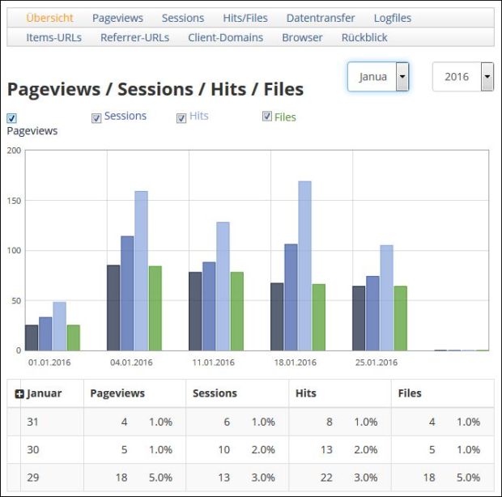Select day 31 row label
The width and height of the screenshot is (502, 497).
click(x=32, y=422)
